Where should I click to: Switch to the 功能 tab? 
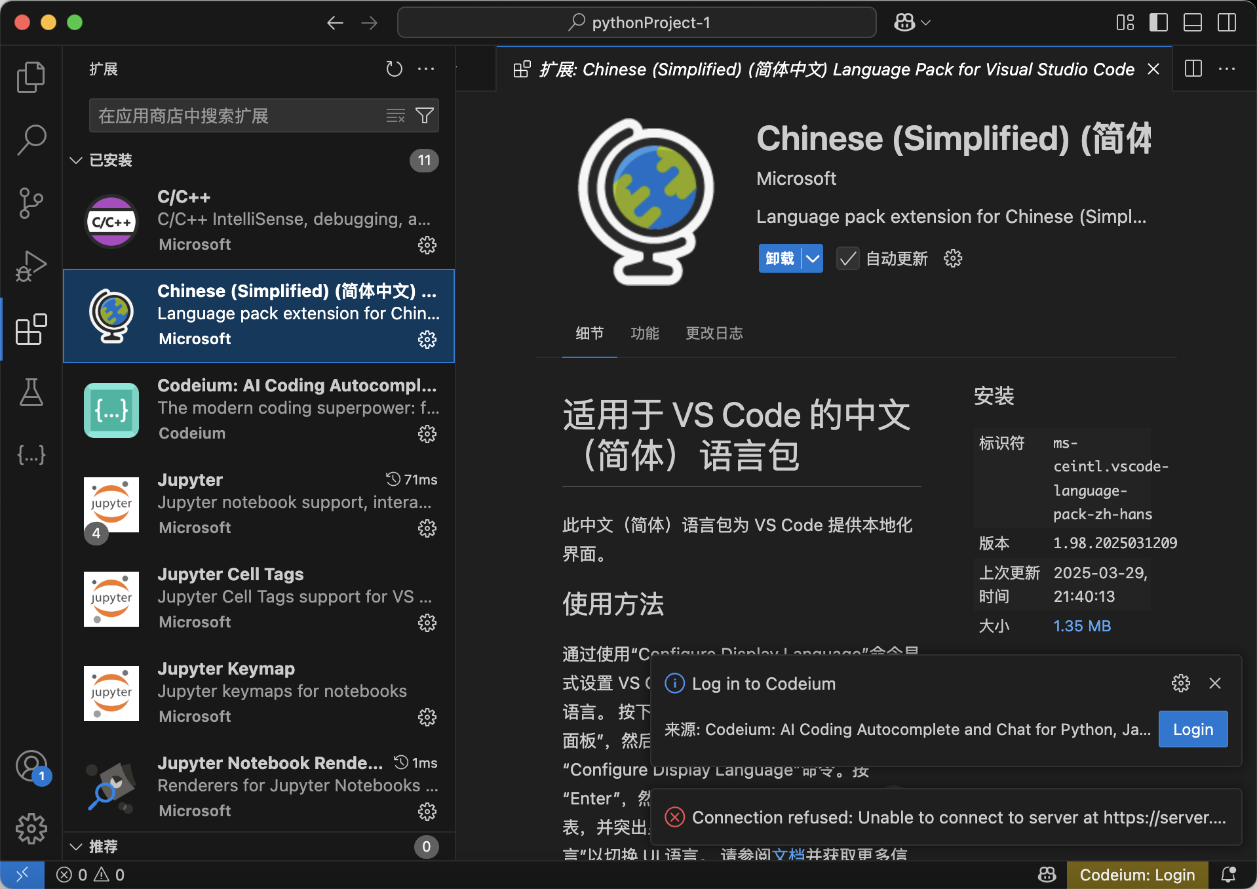pyautogui.click(x=645, y=333)
